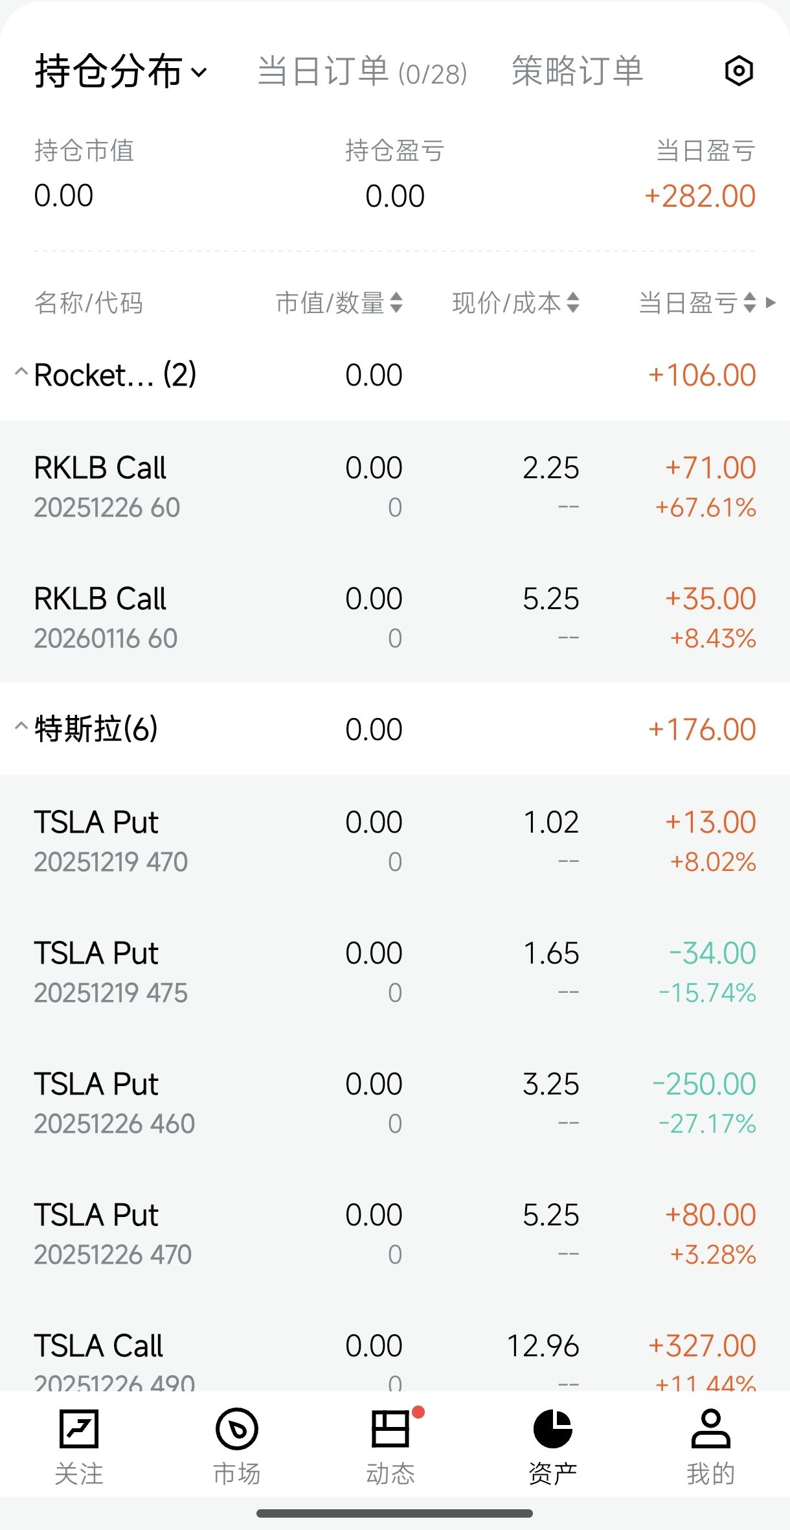Open the 市场 market compass icon
Viewport: 790px width, 1530px height.
237,1429
